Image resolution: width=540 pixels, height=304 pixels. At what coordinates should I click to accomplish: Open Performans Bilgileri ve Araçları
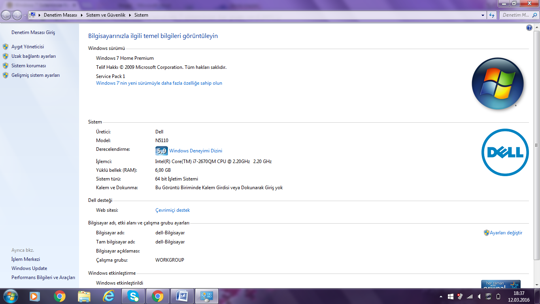[43, 278]
